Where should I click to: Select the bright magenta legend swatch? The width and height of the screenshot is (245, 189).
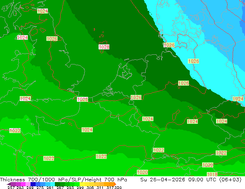23,184
